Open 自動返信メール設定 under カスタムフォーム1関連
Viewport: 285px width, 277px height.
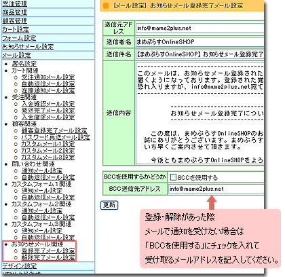[48, 198]
